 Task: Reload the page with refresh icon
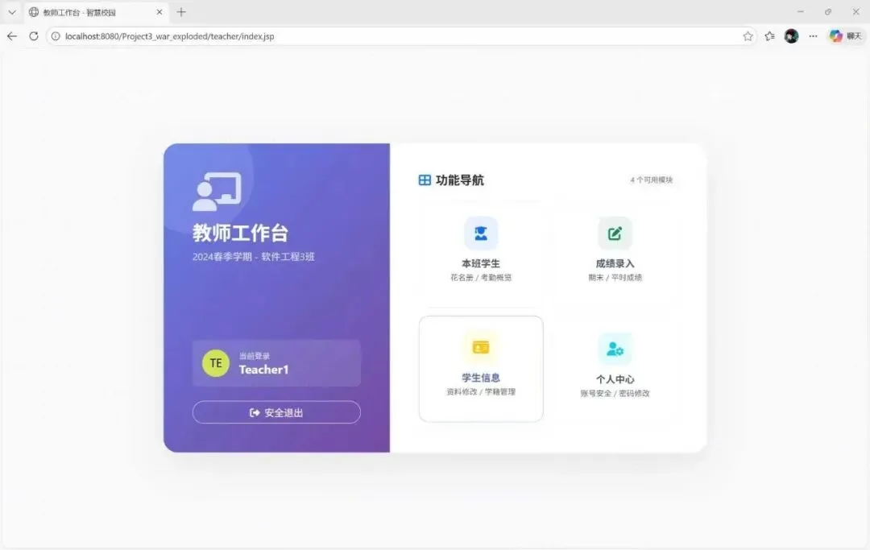point(34,36)
